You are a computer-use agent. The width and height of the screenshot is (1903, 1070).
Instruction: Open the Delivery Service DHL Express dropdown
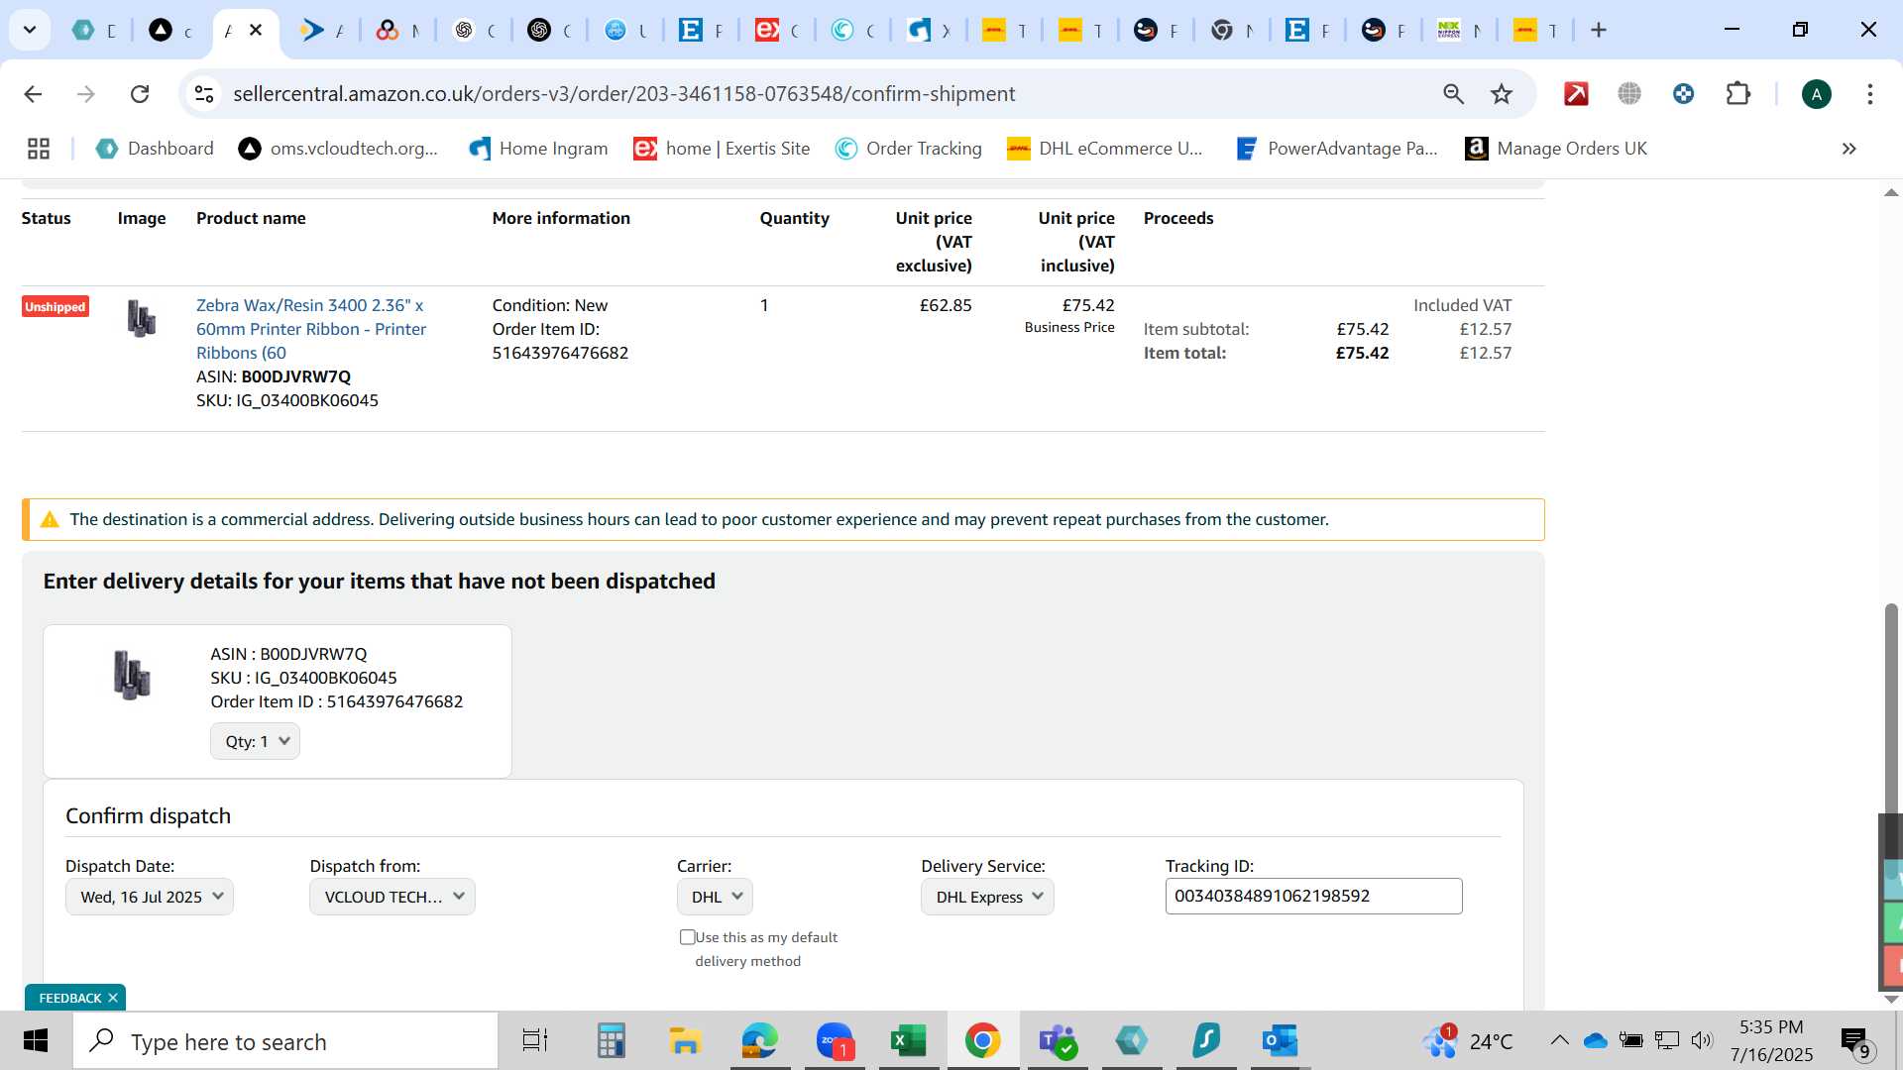[x=987, y=897]
